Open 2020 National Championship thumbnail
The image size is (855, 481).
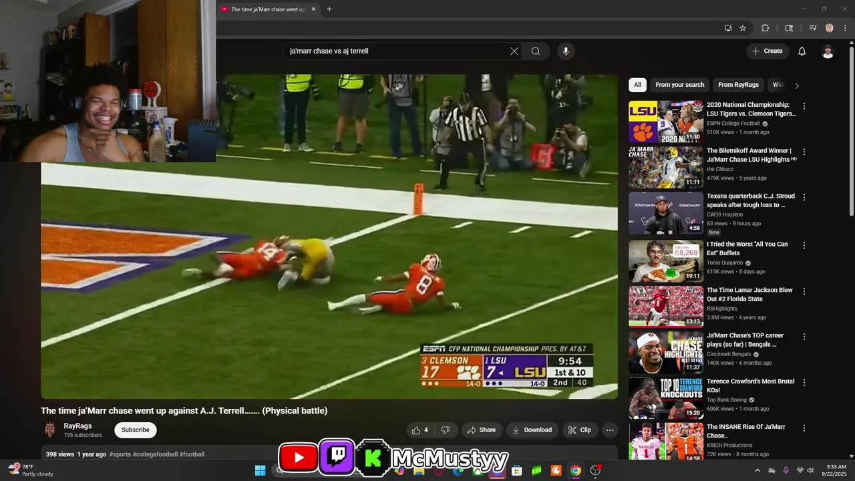[x=666, y=122]
